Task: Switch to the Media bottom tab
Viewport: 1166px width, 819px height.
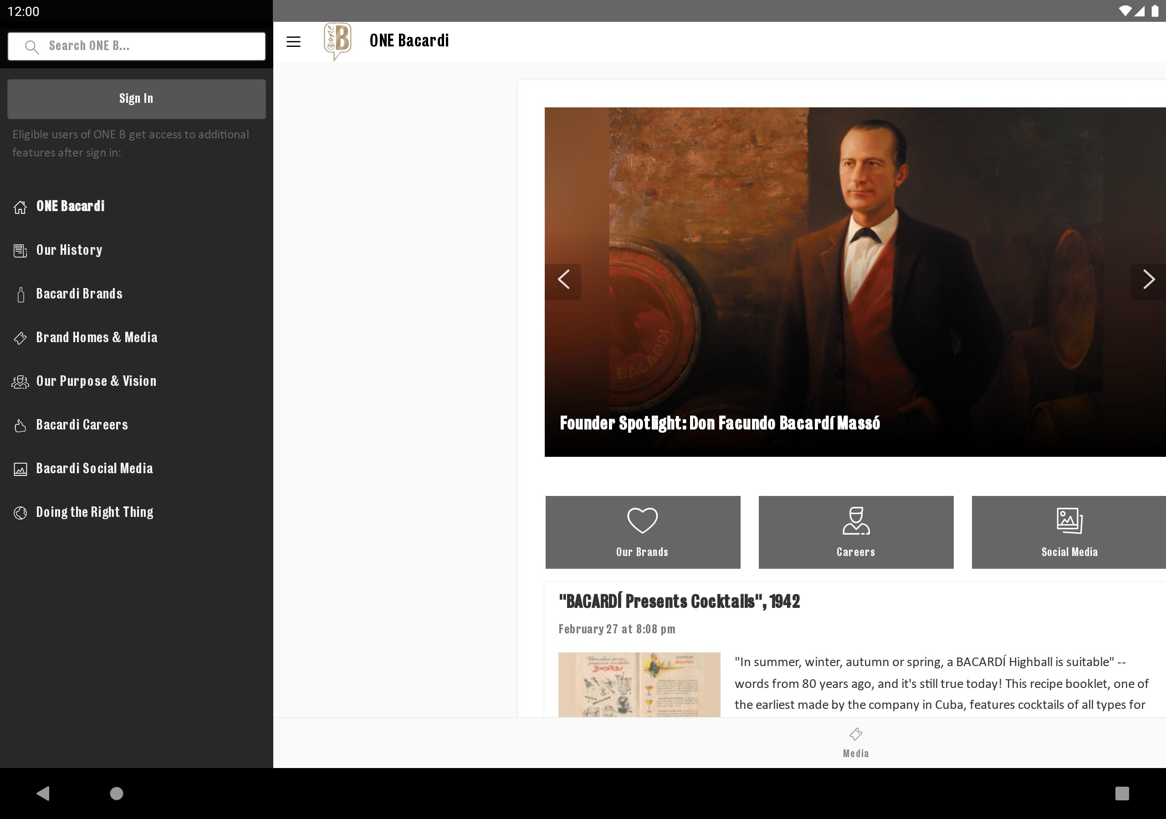Action: [x=856, y=743]
